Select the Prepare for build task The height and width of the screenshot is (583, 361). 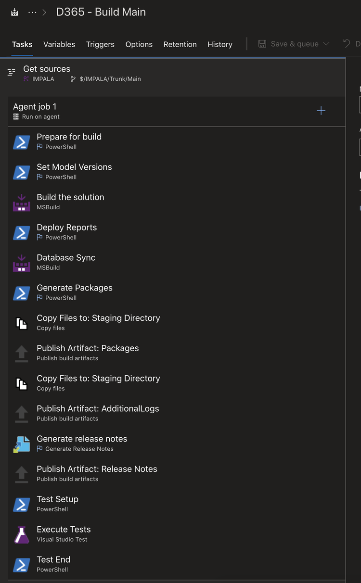tap(177, 142)
